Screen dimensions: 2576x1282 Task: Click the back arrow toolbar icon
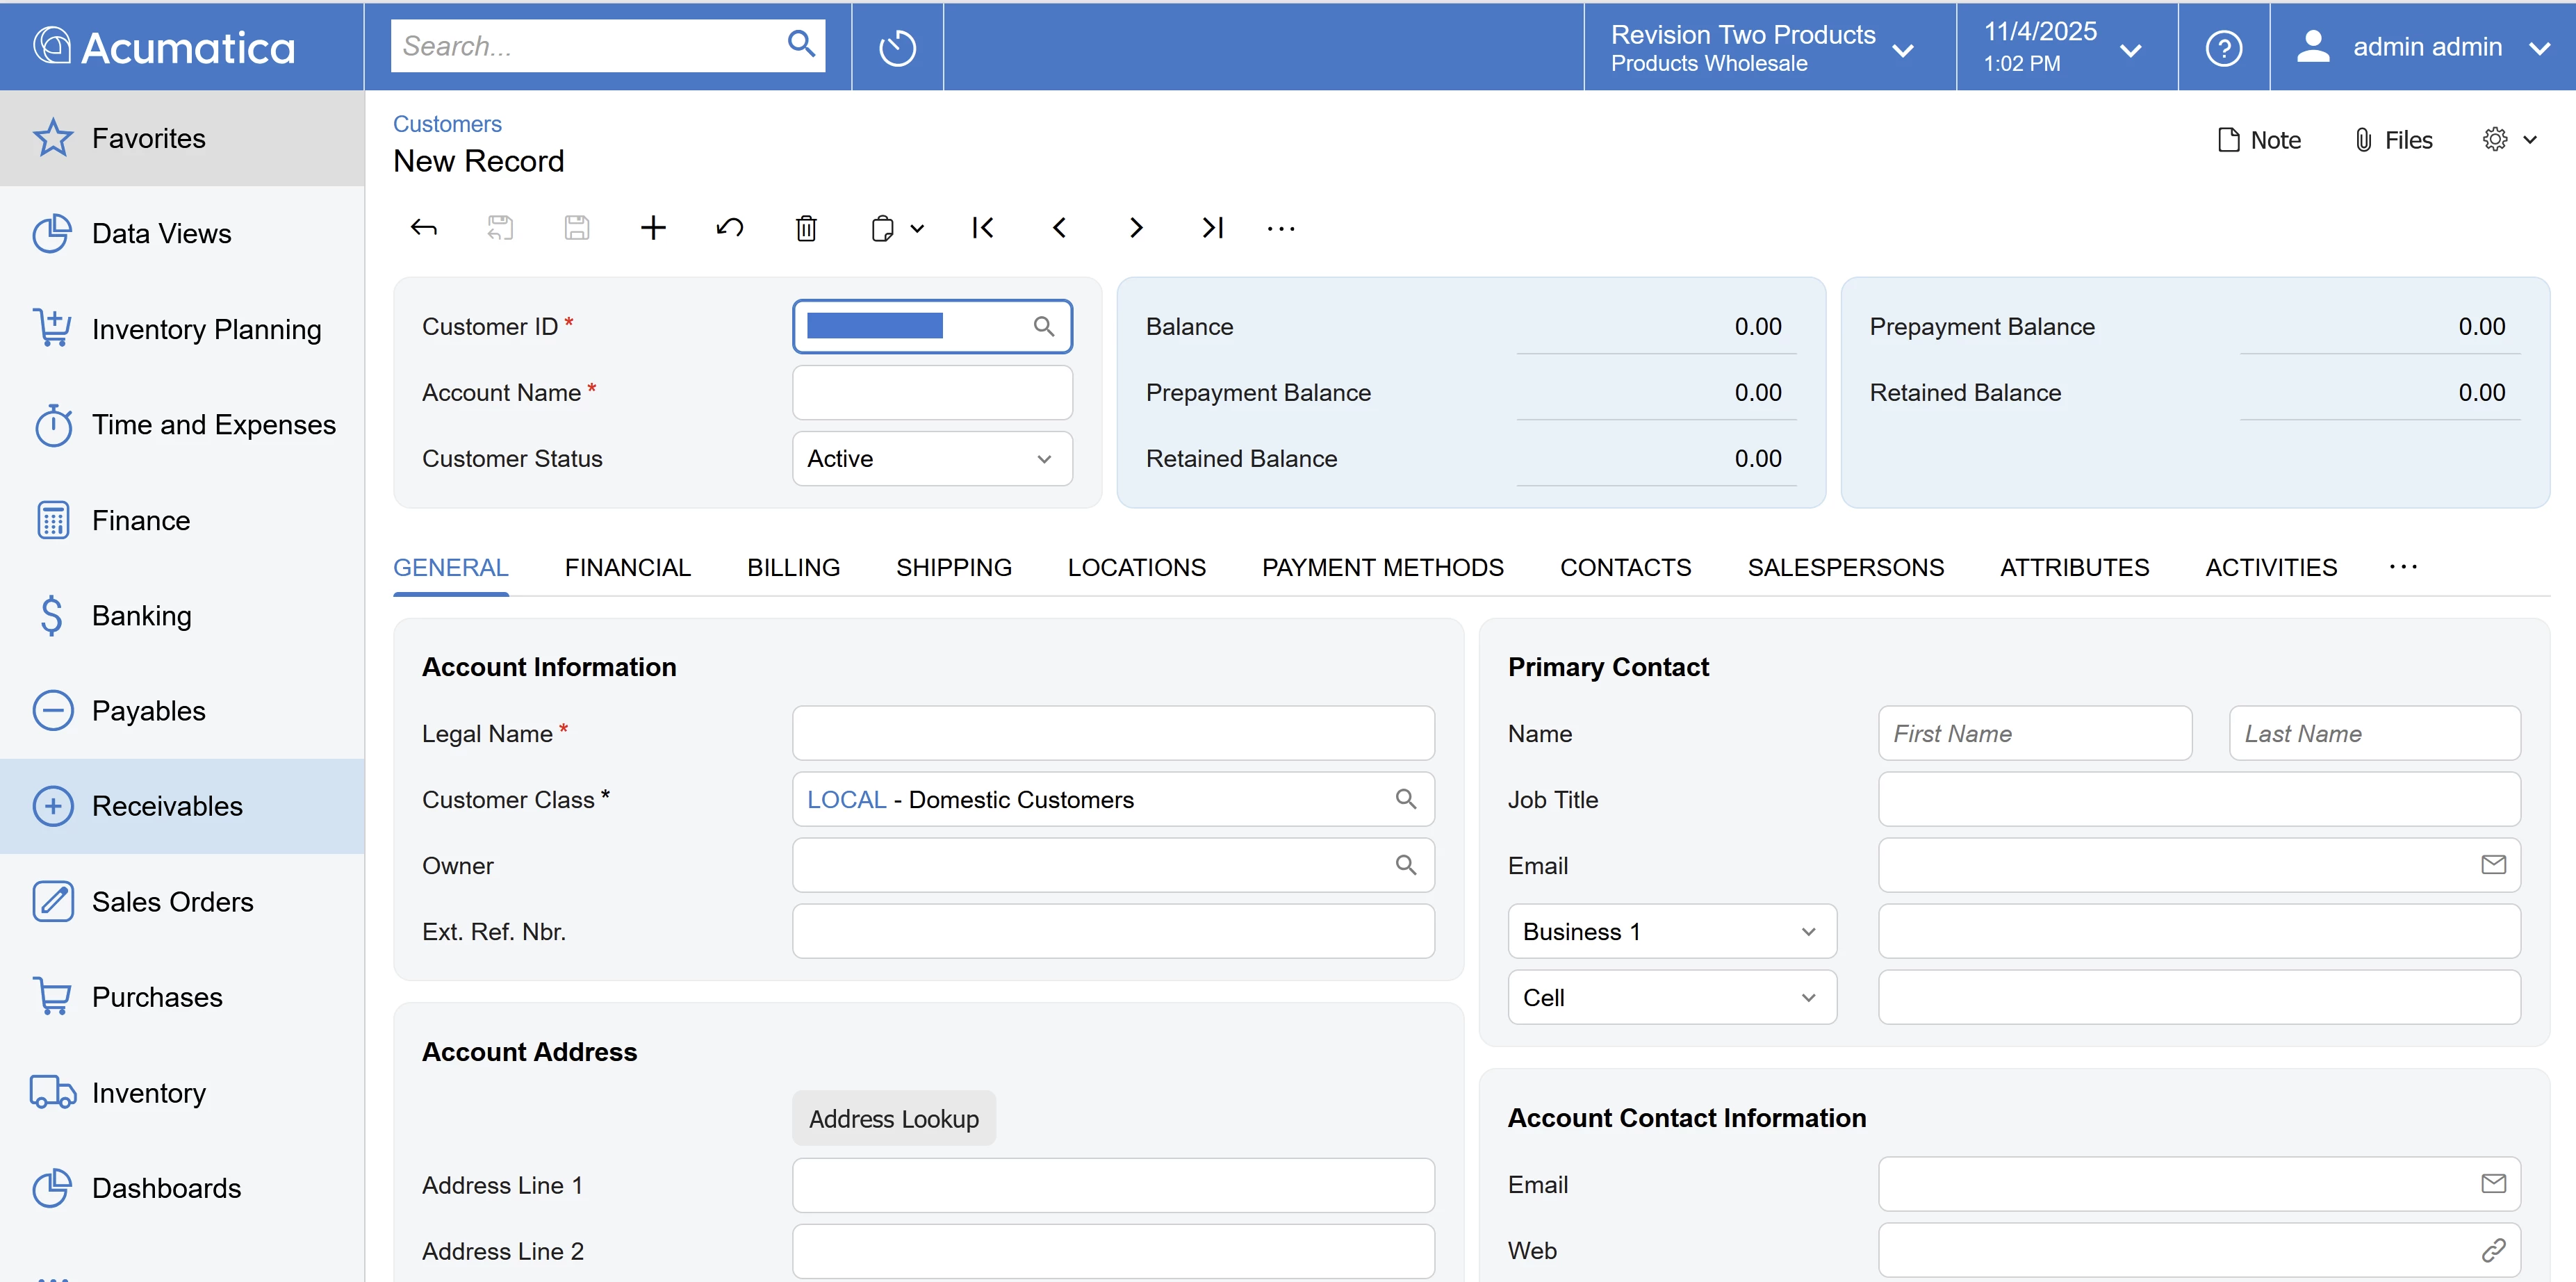pyautogui.click(x=424, y=228)
